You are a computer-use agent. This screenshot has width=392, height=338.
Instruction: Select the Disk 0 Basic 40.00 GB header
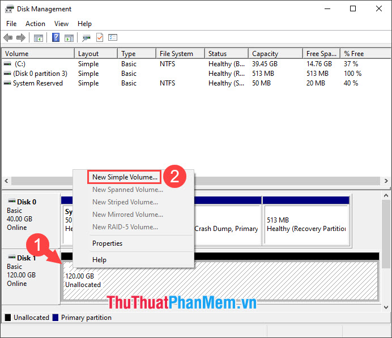[x=31, y=220]
